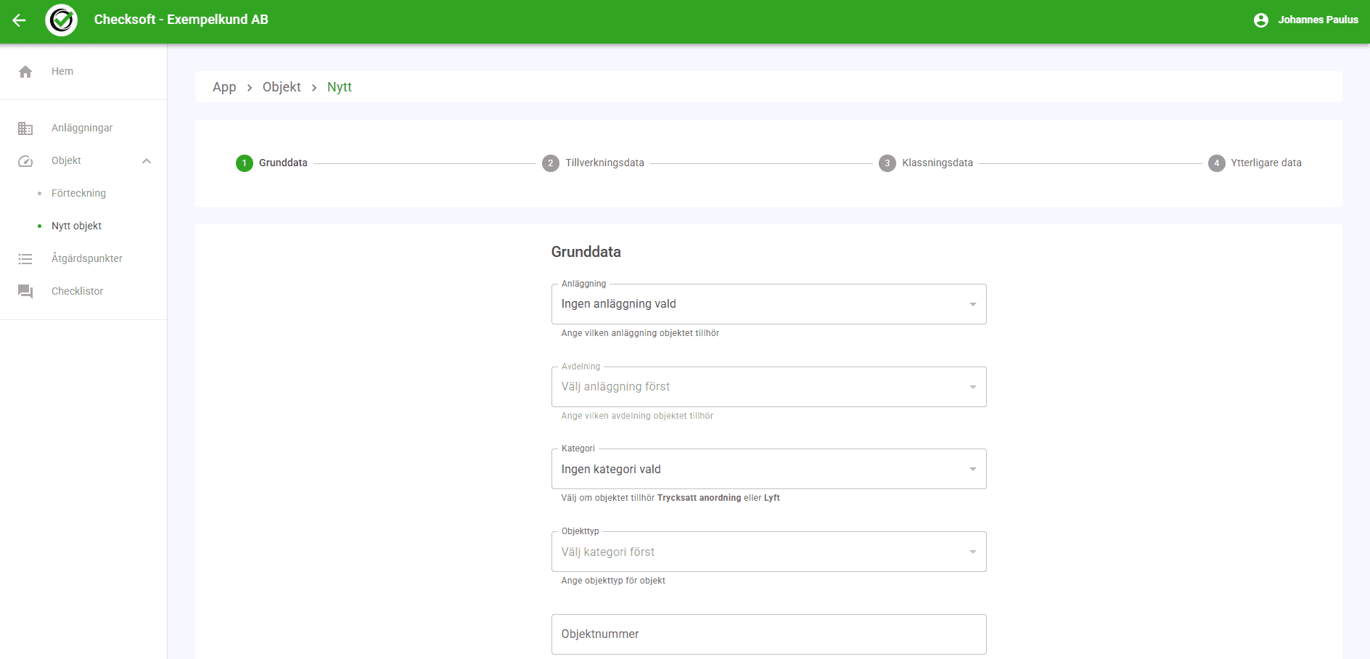Click 'Ange objekttyp för objekt' hint text

point(613,581)
